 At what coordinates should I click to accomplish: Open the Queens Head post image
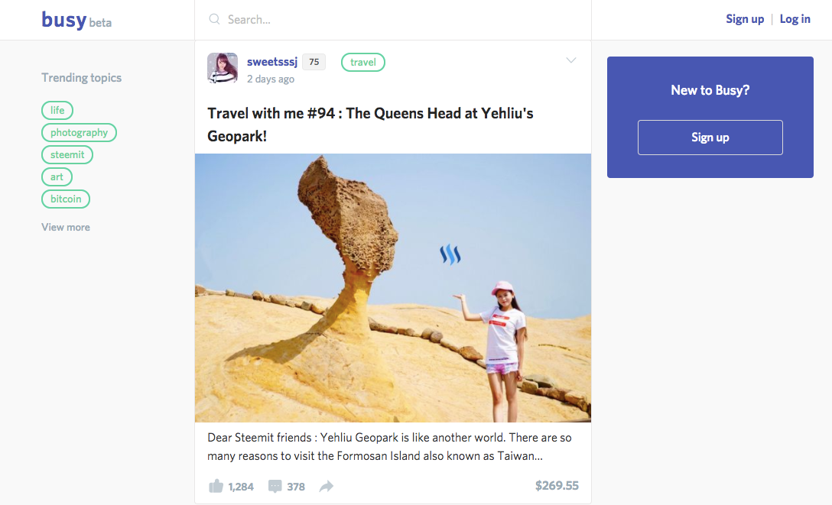click(392, 288)
